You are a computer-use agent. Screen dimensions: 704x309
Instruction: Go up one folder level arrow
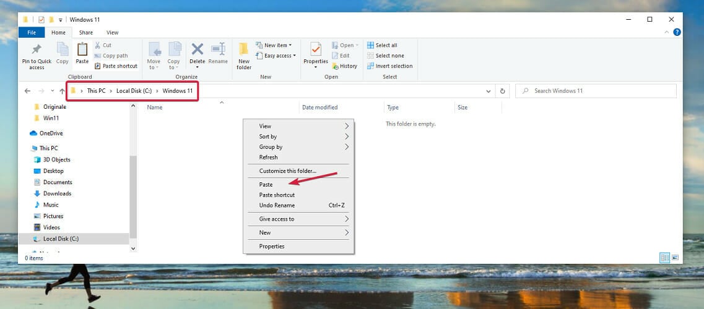(62, 91)
